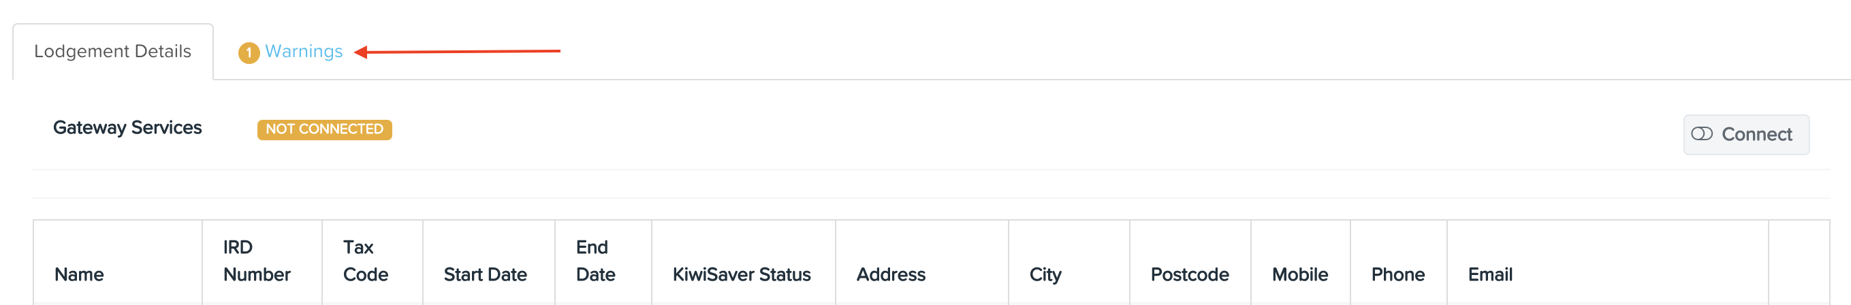Click the NOT CONNECTED status badge

[x=325, y=130]
